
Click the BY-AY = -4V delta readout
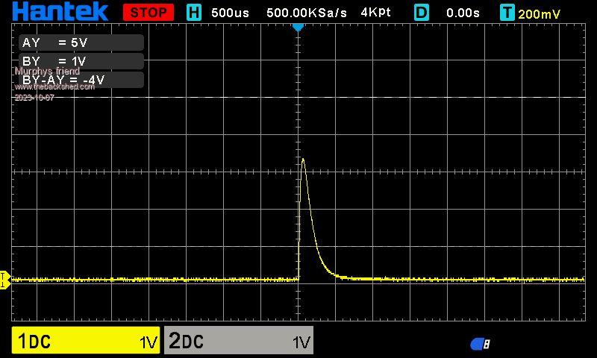[81, 80]
